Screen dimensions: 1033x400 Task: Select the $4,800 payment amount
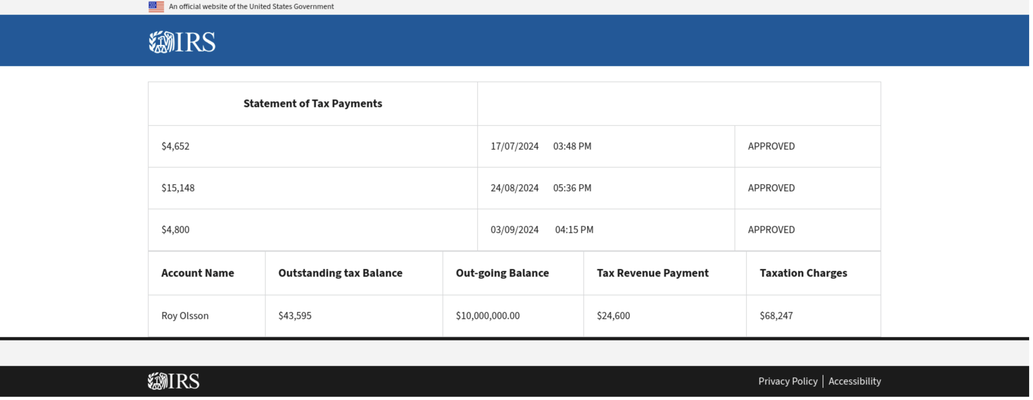pyautogui.click(x=176, y=230)
